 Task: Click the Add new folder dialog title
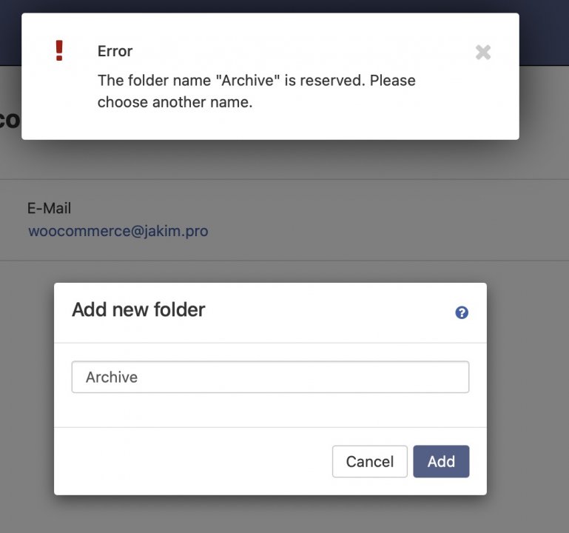[x=138, y=309]
